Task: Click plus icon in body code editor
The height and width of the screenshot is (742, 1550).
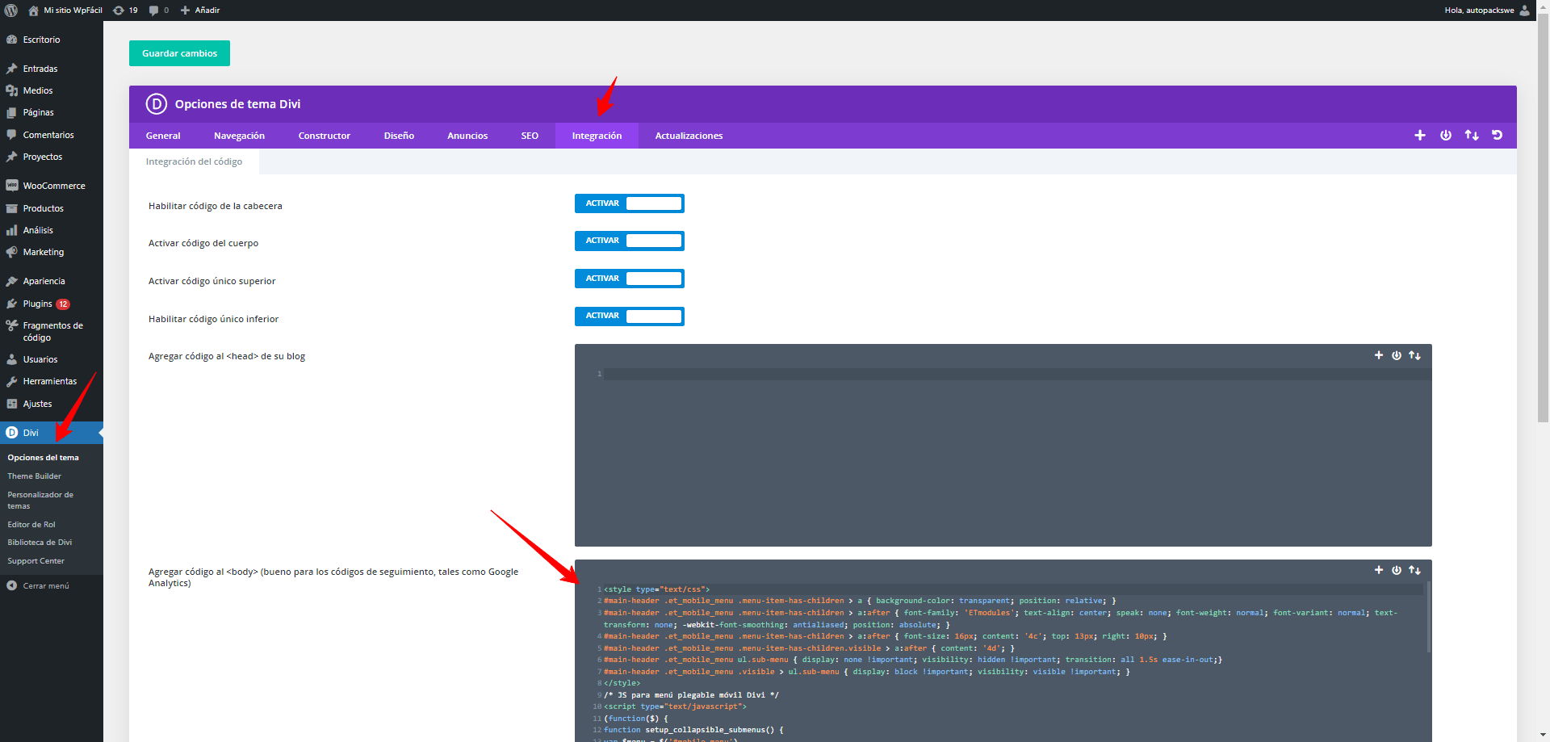Action: point(1379,570)
